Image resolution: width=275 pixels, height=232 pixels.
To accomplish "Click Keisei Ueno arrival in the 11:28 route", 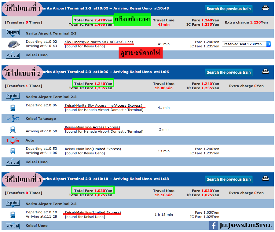I will point(36,226).
